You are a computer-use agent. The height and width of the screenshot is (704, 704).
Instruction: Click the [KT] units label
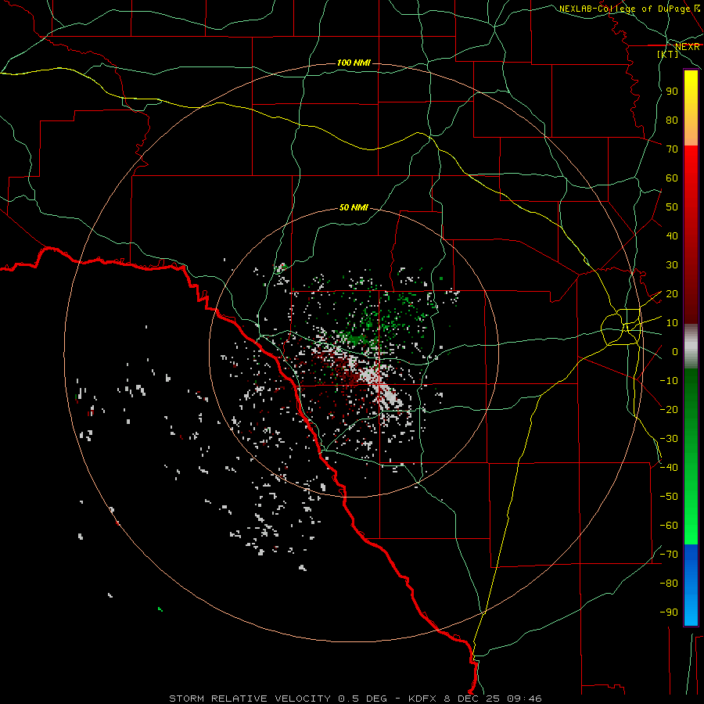pyautogui.click(x=667, y=54)
